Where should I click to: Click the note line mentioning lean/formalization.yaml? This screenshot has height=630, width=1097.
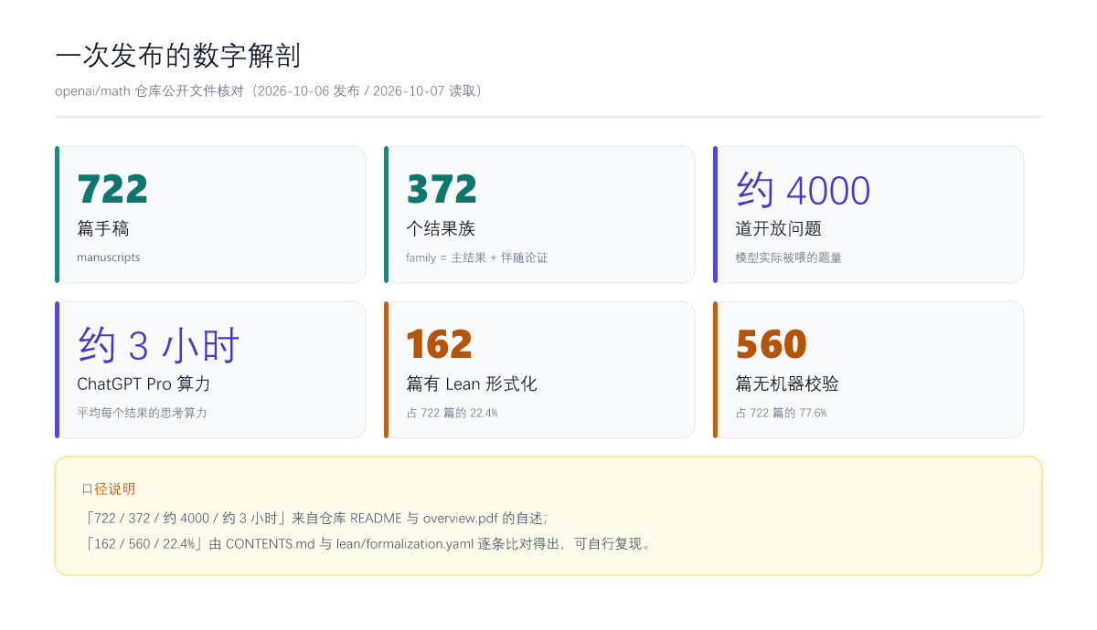[x=367, y=543]
